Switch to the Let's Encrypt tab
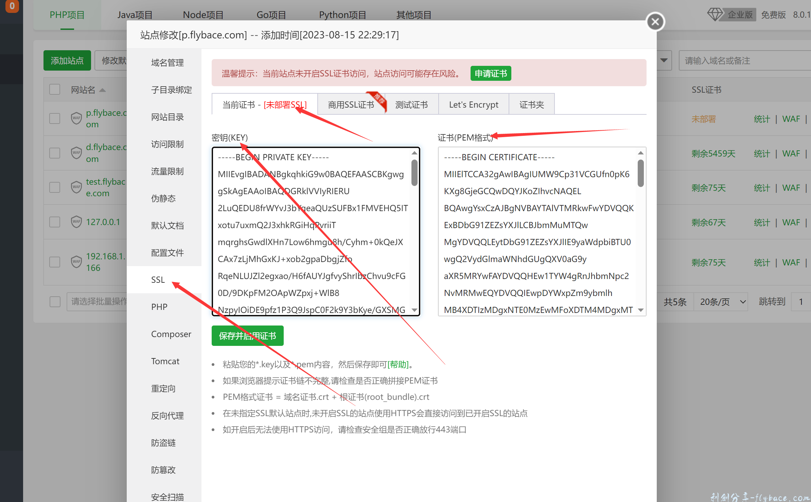Image resolution: width=811 pixels, height=502 pixels. click(x=473, y=105)
